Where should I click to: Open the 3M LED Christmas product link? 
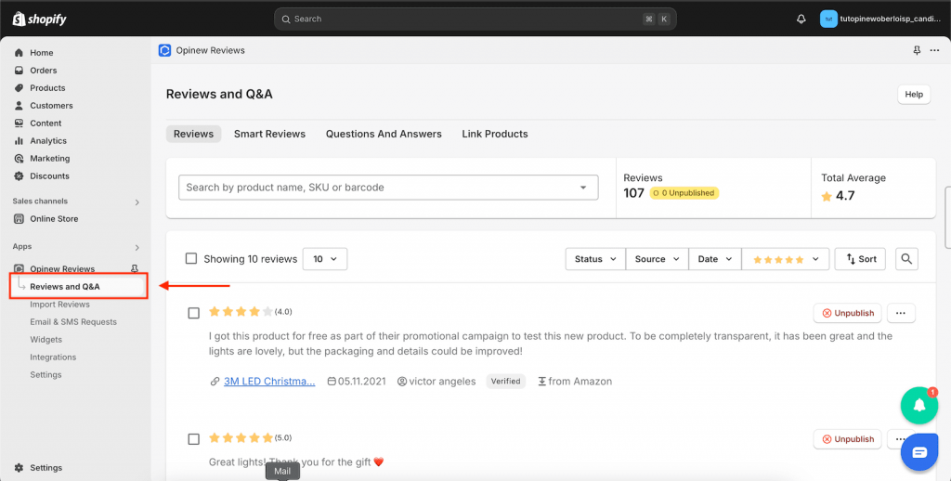269,382
